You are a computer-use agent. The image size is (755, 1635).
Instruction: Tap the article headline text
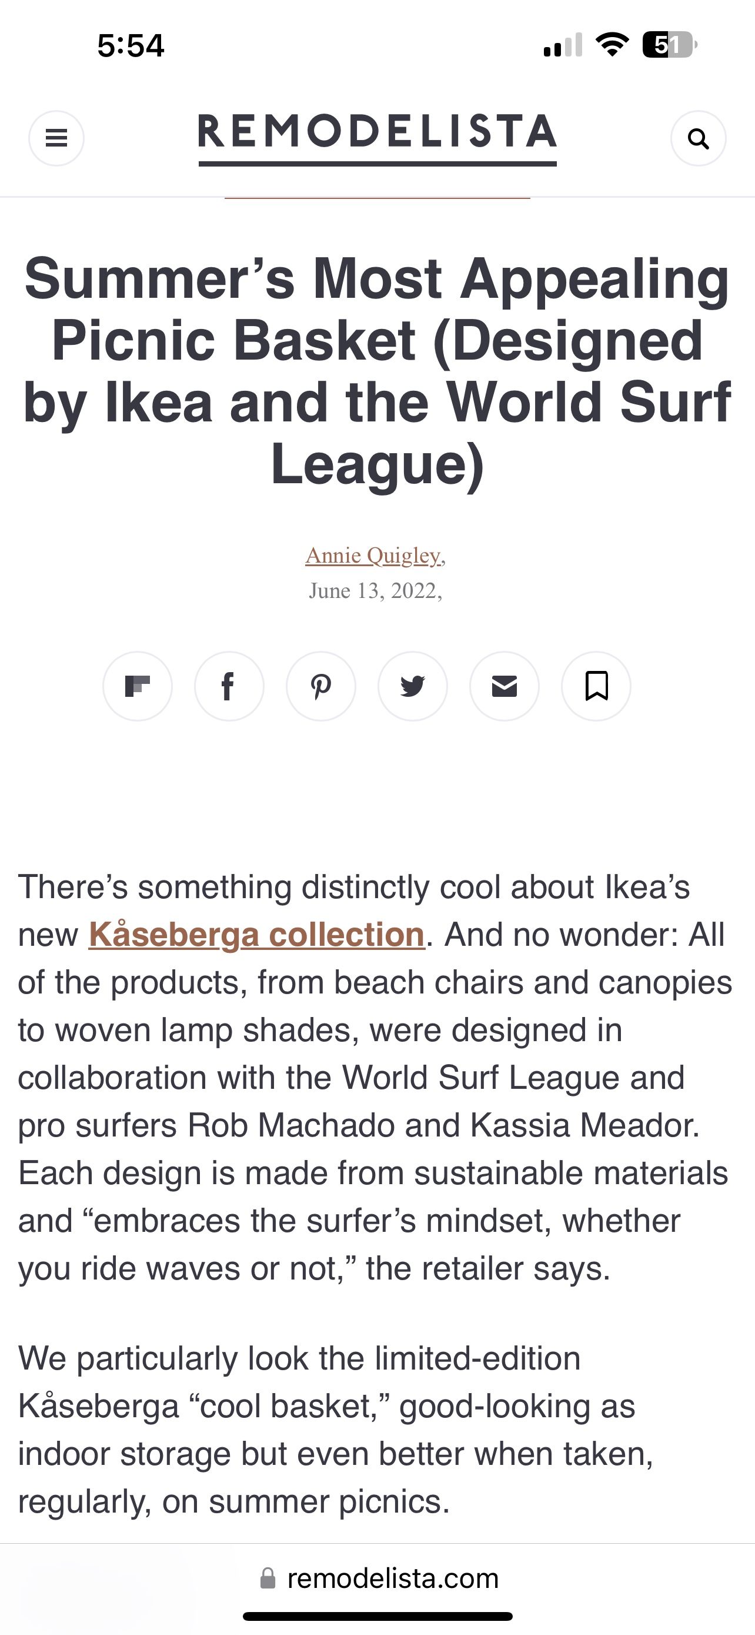pyautogui.click(x=377, y=370)
